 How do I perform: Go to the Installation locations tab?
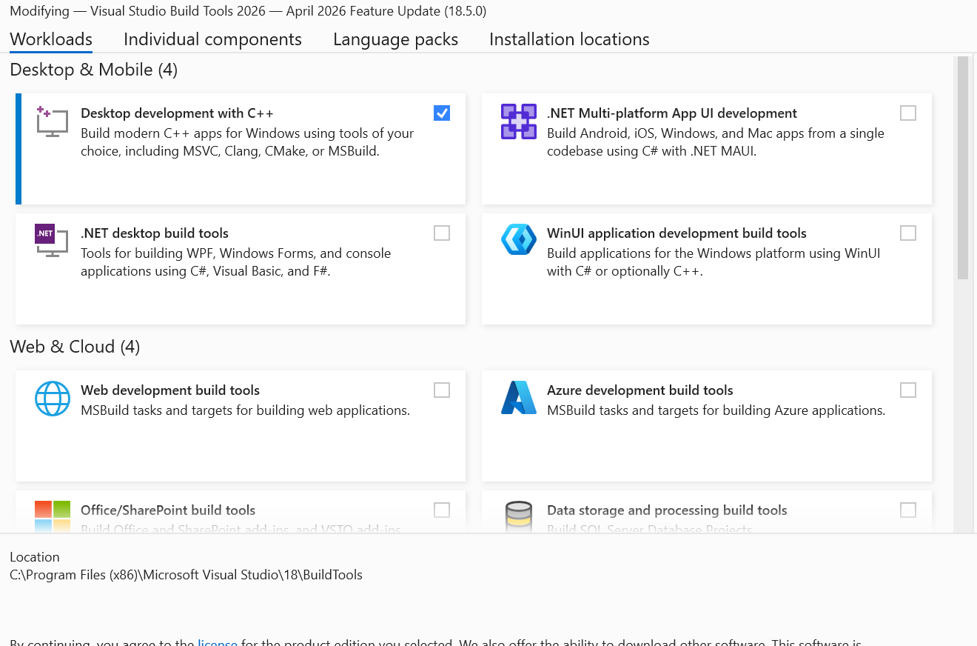click(569, 39)
